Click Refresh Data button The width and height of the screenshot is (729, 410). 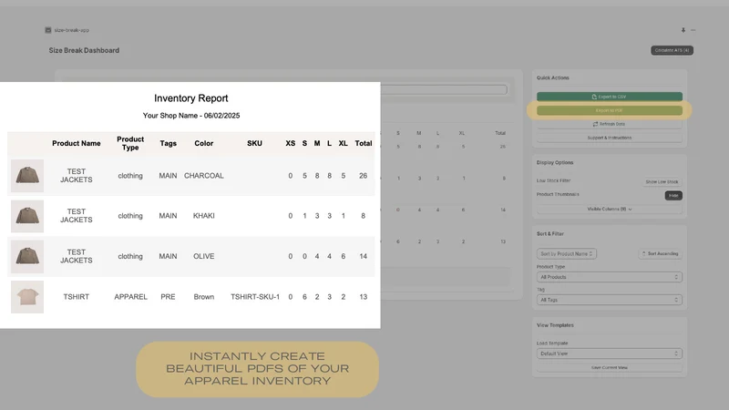(610, 124)
